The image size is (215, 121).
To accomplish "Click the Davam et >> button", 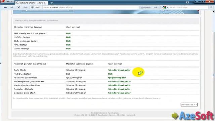I will 189,105.
